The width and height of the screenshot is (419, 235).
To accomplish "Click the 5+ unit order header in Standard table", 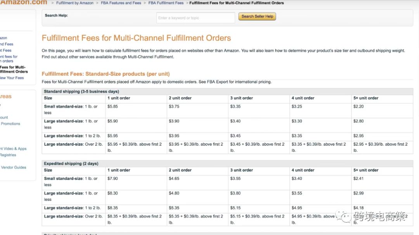I will (365, 98).
